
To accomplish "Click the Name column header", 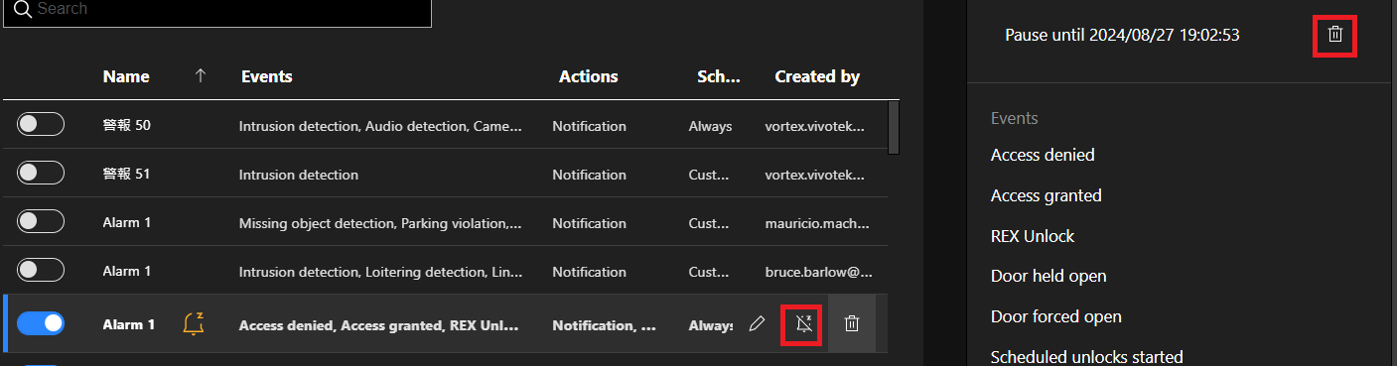I will tap(126, 76).
